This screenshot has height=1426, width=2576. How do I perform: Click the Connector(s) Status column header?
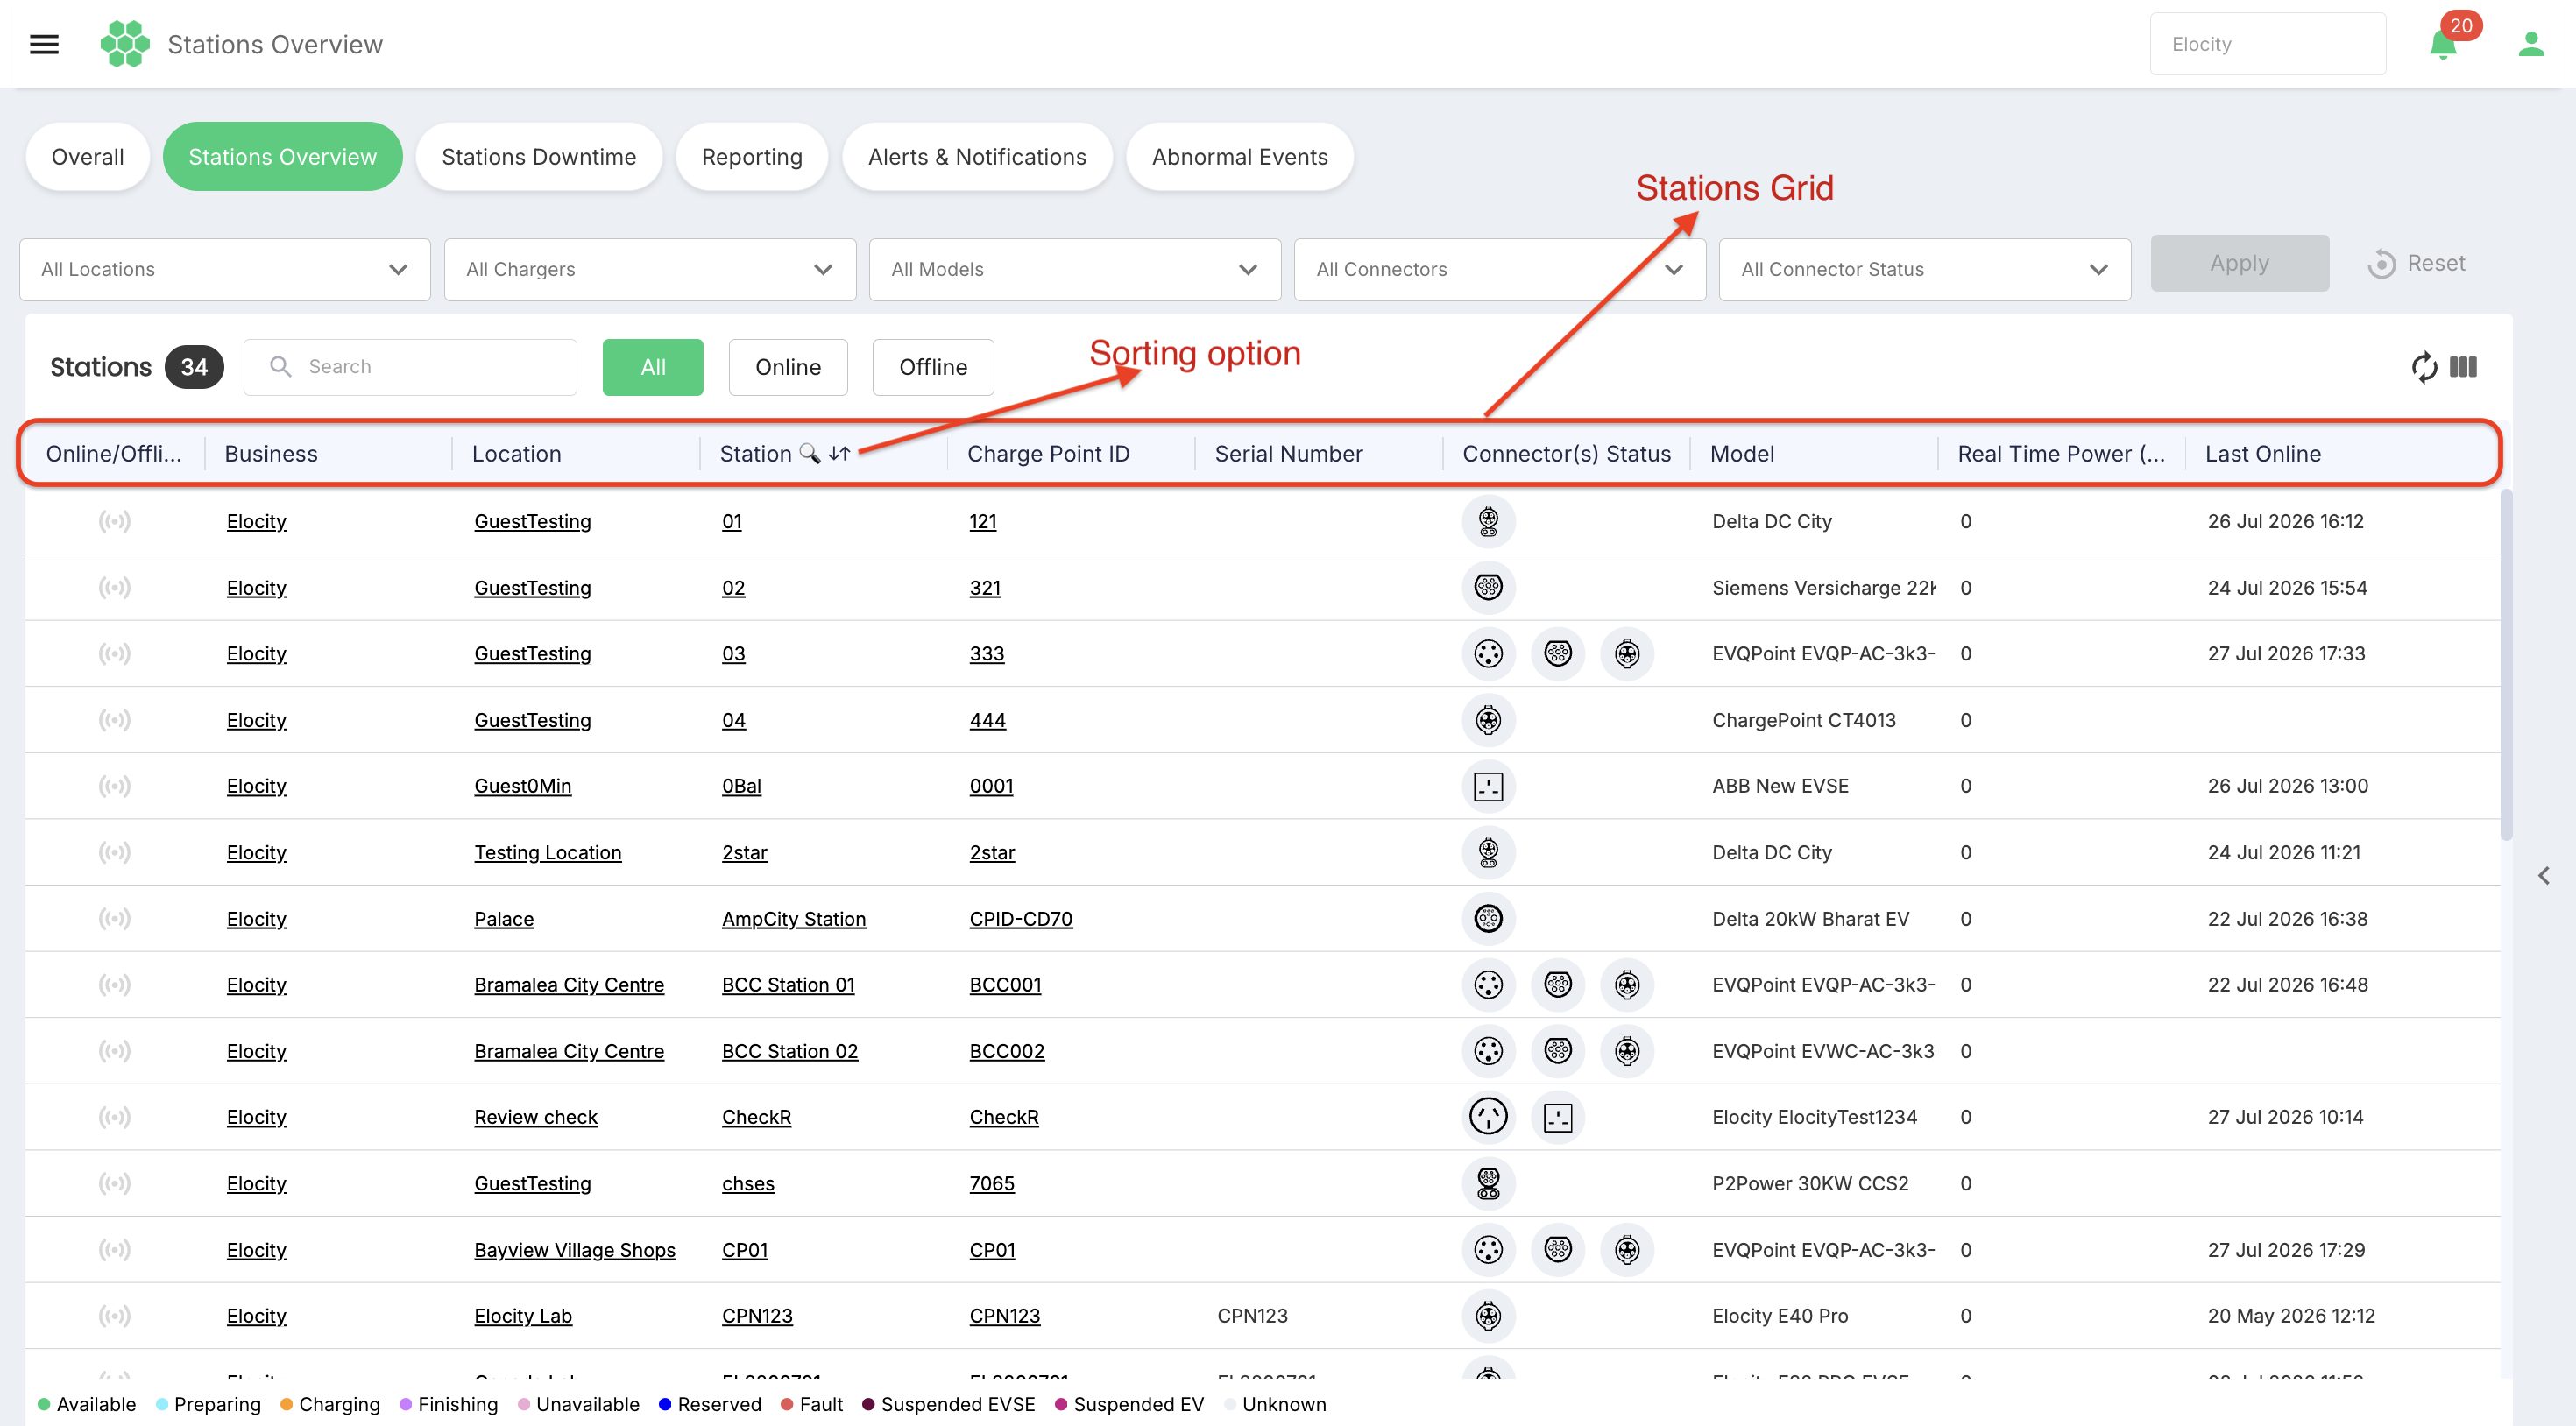click(1567, 454)
